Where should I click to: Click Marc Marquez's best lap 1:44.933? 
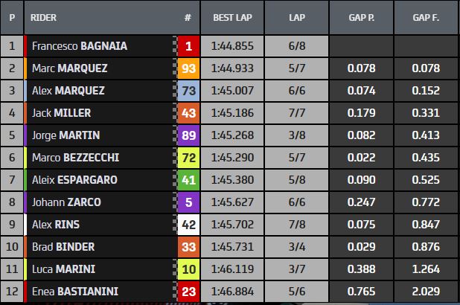tap(232, 68)
